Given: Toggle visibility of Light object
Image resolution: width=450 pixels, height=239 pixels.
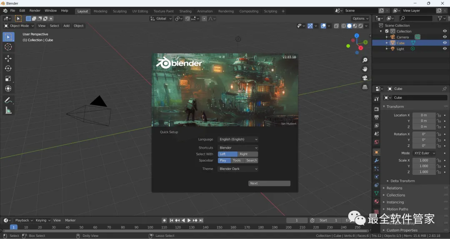Looking at the screenshot, I should (x=445, y=49).
